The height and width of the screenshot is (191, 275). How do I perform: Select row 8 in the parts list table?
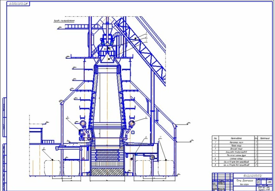pyautogui.click(x=242, y=165)
